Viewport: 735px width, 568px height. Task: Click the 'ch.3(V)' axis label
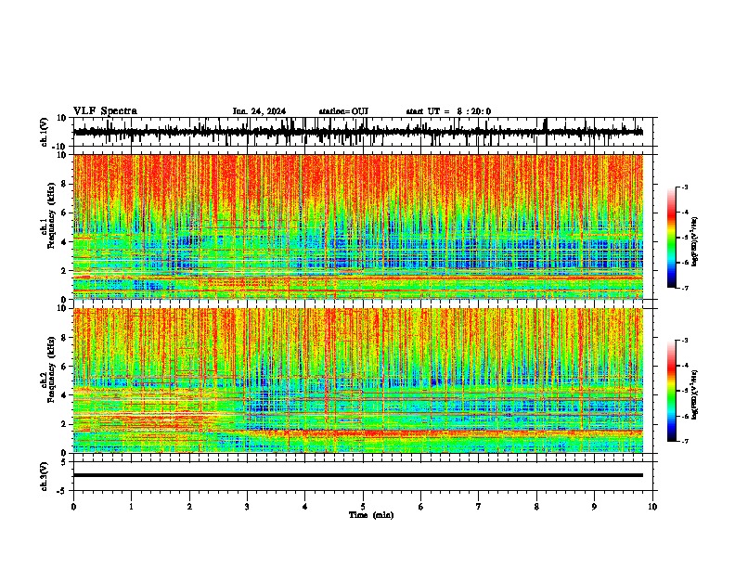45,477
